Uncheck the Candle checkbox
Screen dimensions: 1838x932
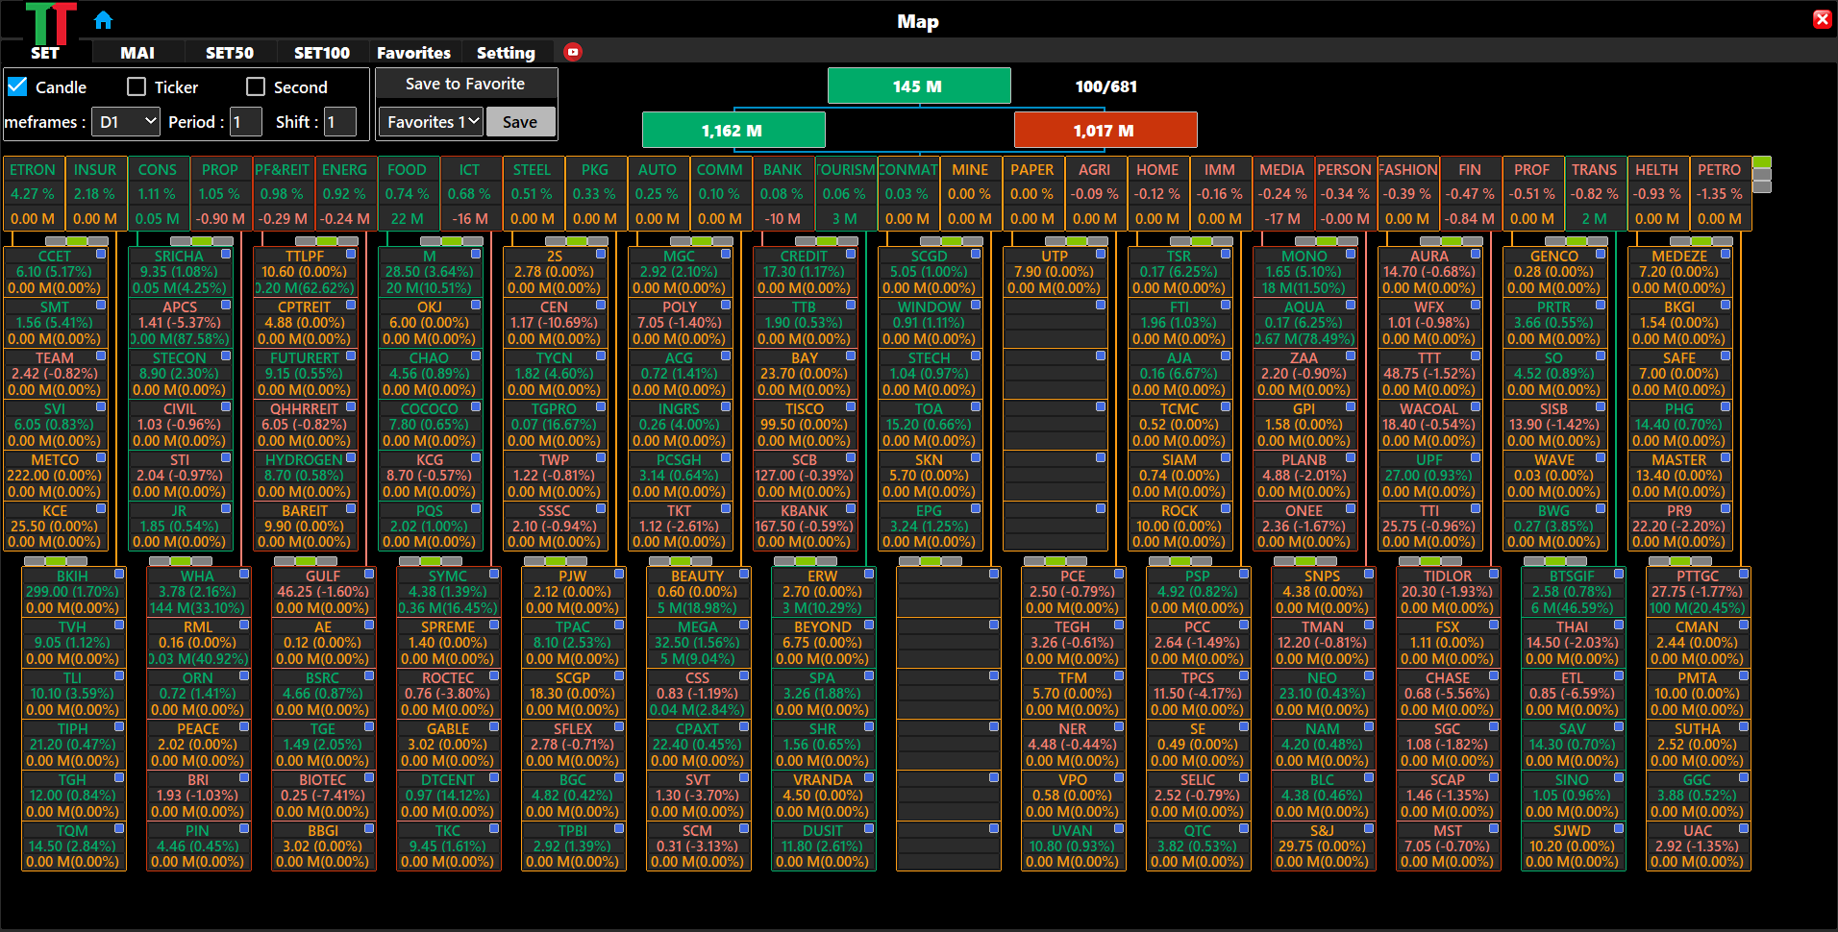click(17, 86)
